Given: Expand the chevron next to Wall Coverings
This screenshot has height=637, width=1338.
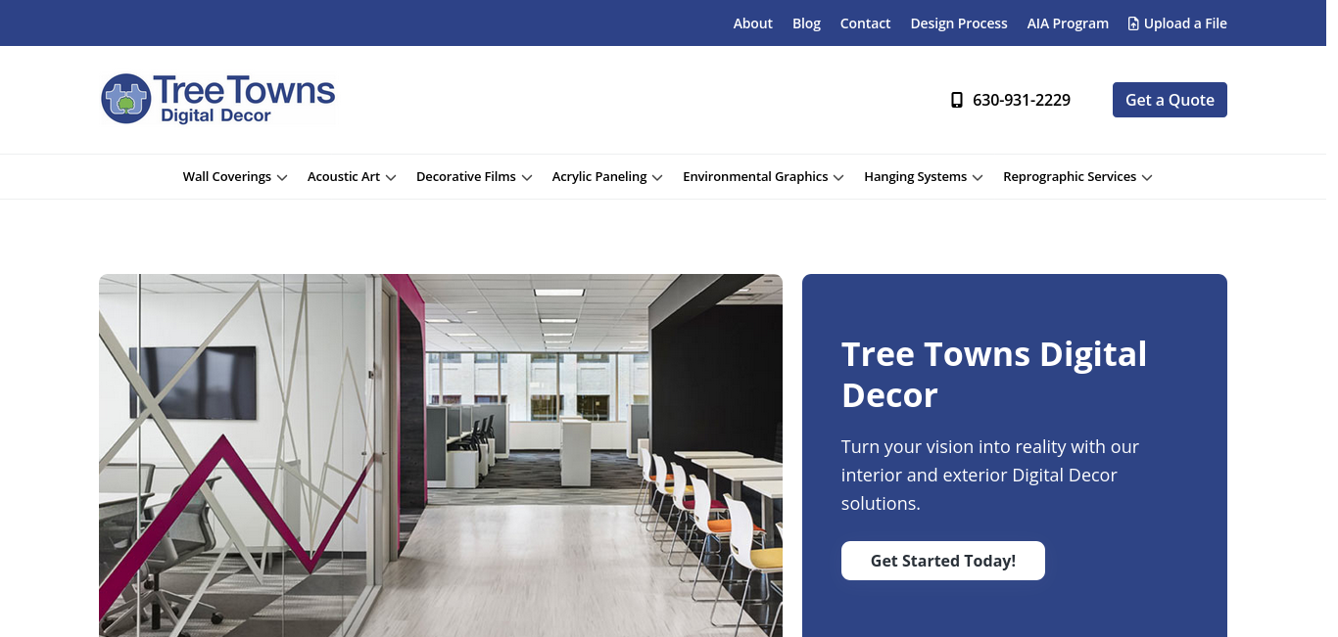Looking at the screenshot, I should (x=282, y=178).
